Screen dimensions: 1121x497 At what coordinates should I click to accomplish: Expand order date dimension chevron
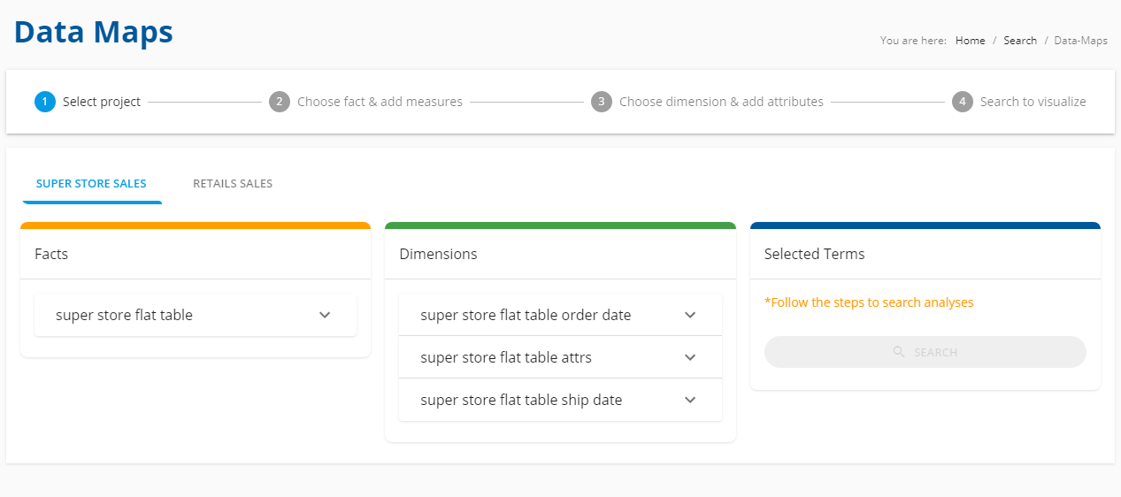690,315
